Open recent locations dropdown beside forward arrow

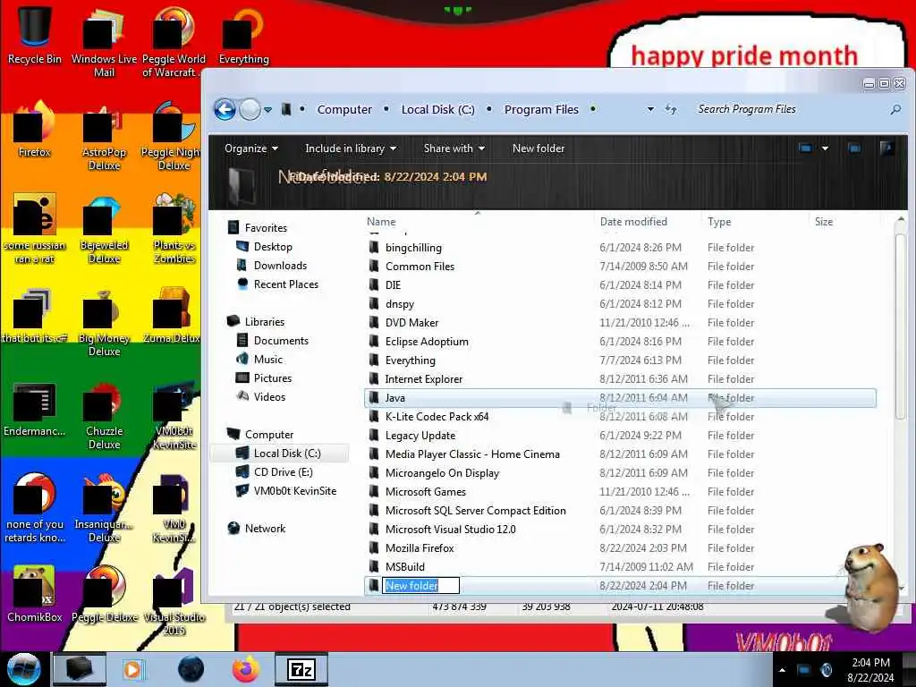[x=267, y=110]
